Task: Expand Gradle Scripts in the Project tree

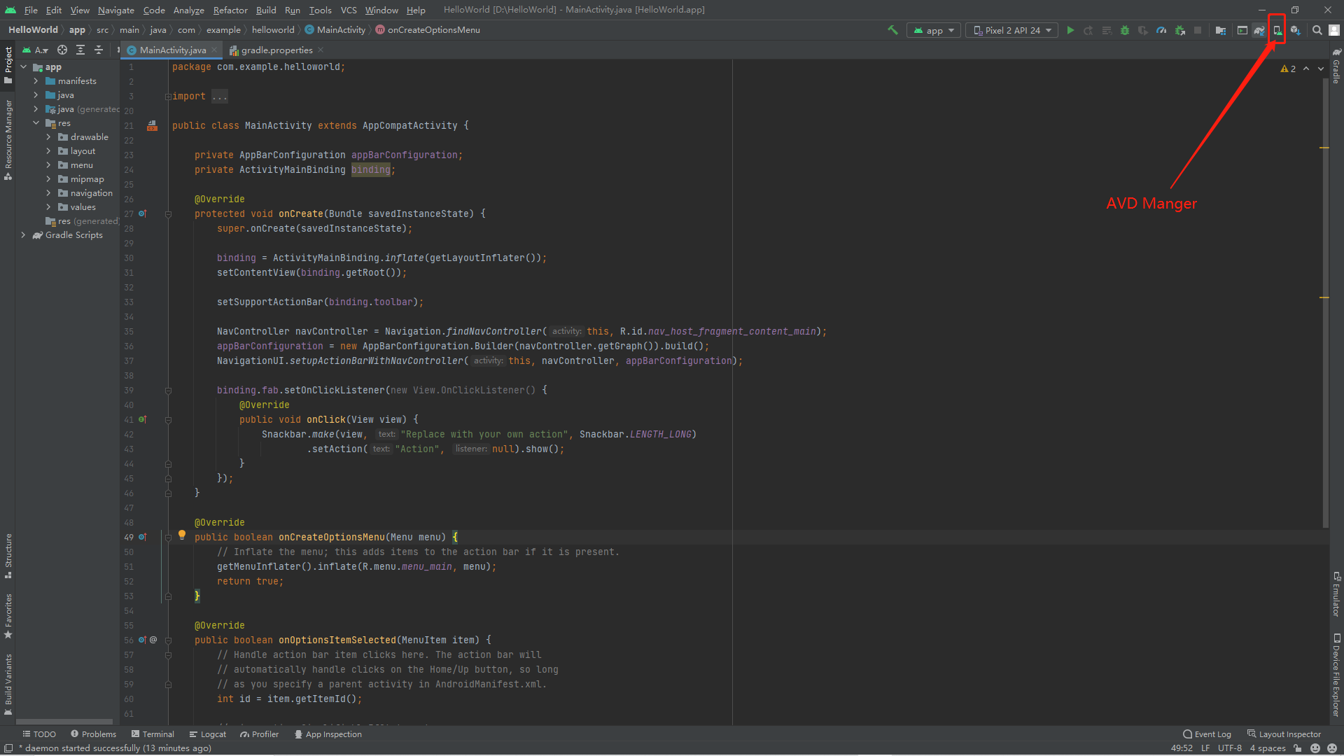Action: 23,235
